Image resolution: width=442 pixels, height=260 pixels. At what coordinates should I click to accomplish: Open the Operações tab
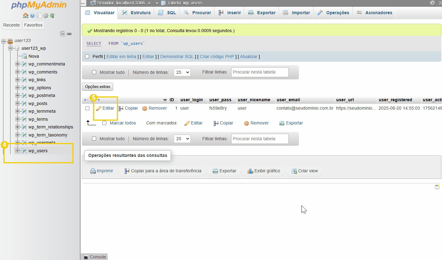point(333,13)
